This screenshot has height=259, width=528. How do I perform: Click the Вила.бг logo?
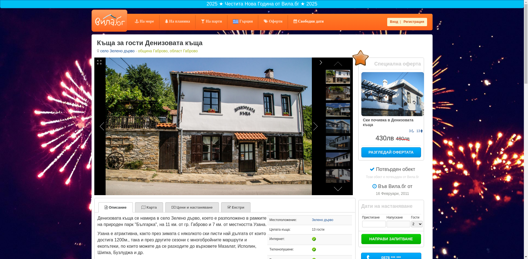click(109, 21)
